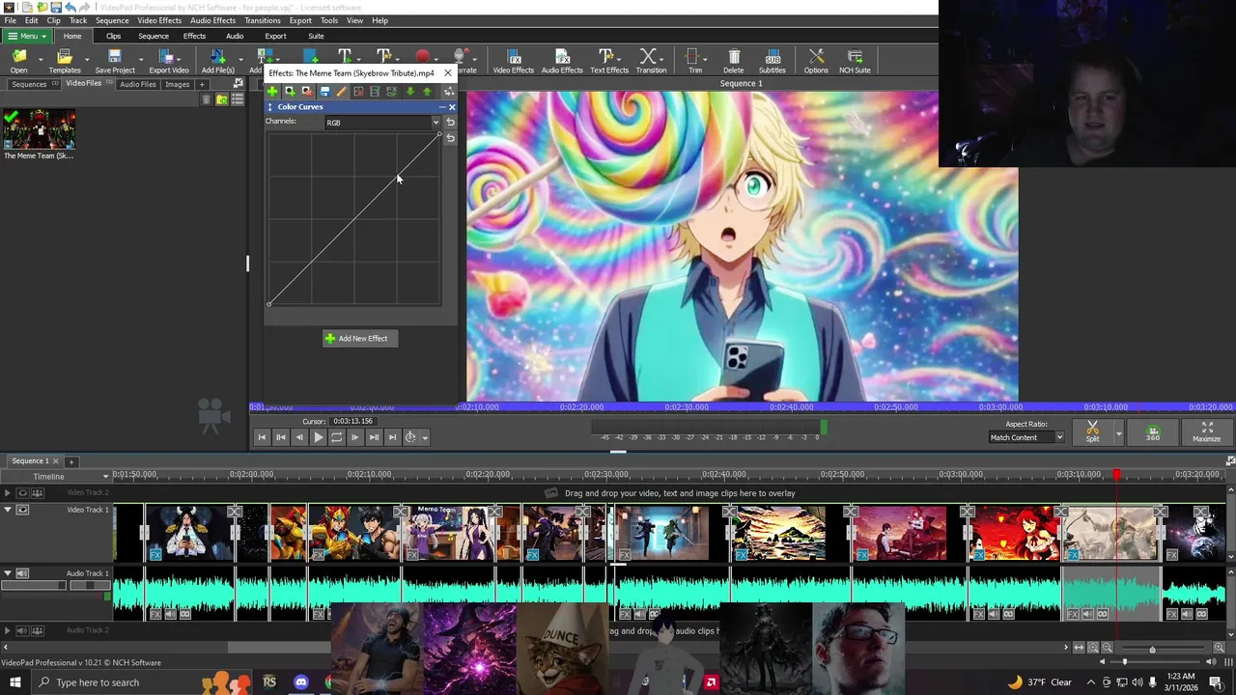Delete selected bin item with trash icon
The width and height of the screenshot is (1236, 695).
pos(206,99)
